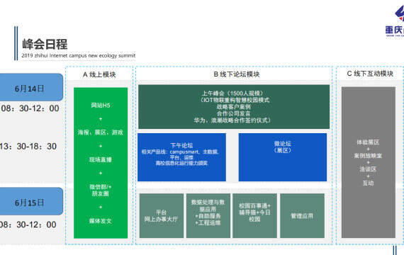Click the 校园百事通 box
Screen dimensions: 404x255
254,215
